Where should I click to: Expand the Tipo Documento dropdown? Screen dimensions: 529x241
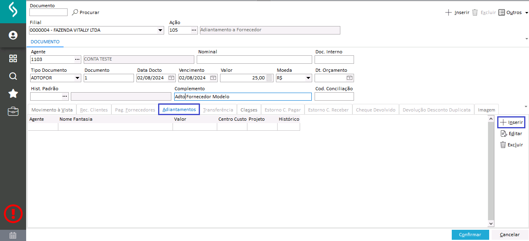tap(78, 78)
